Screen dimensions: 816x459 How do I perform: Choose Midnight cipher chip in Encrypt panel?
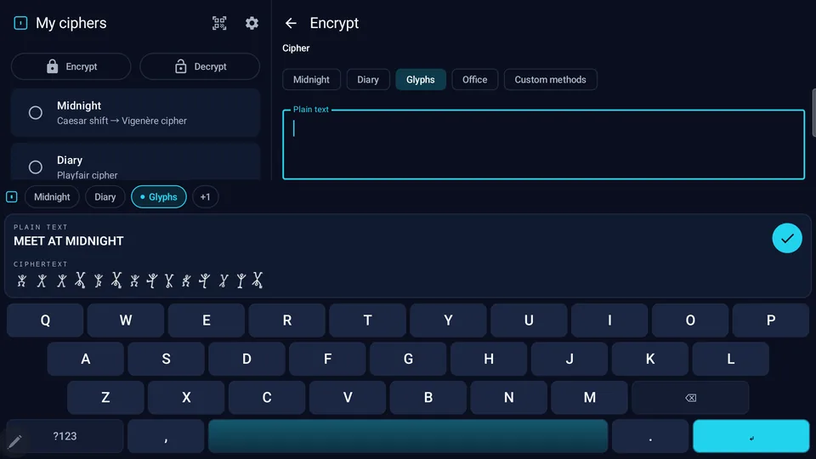[x=311, y=80]
